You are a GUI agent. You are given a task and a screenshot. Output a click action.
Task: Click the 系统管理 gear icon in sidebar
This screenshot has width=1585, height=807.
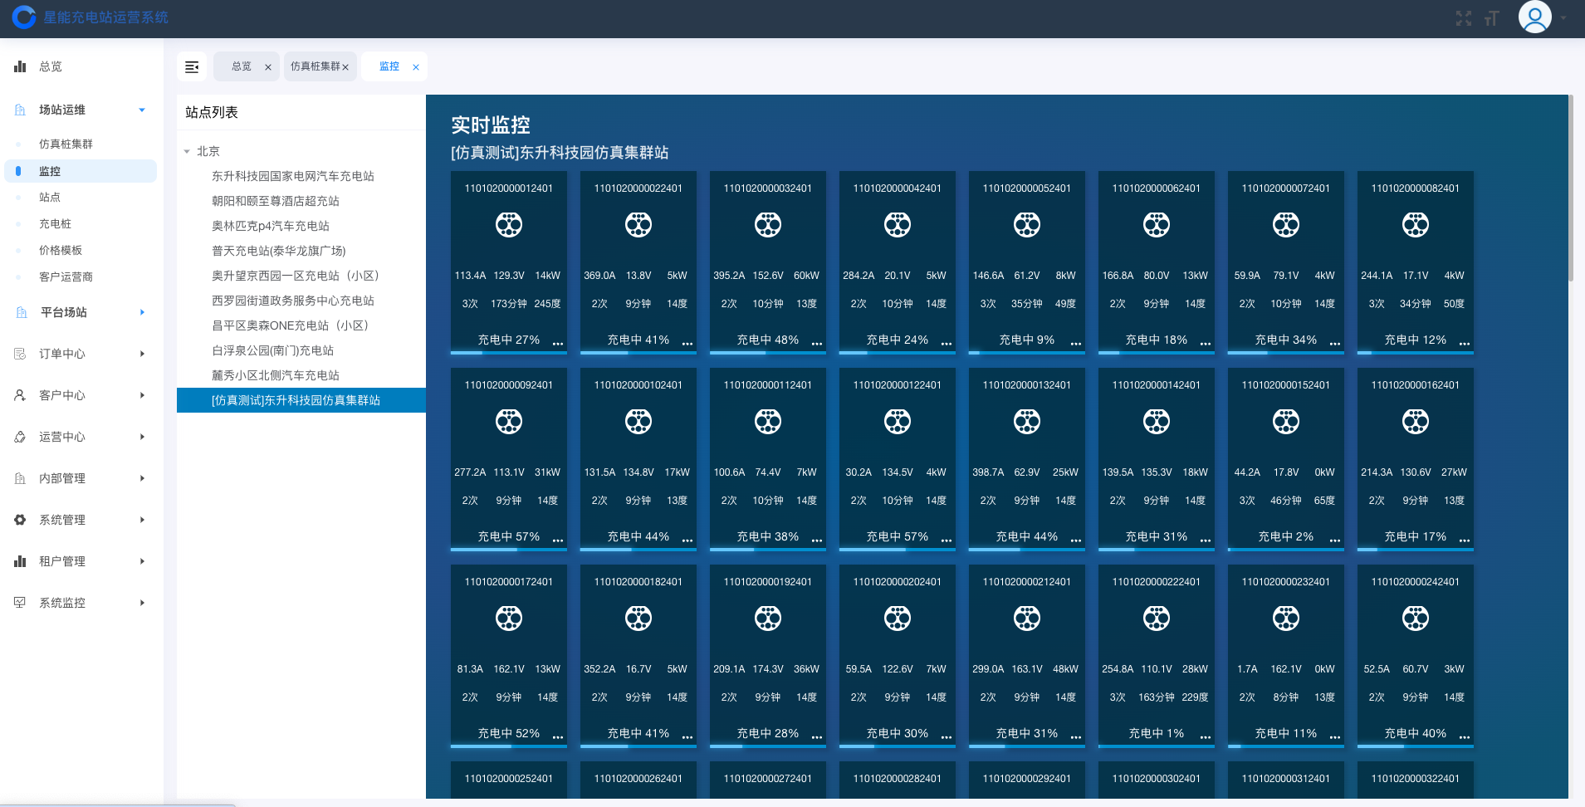click(20, 520)
